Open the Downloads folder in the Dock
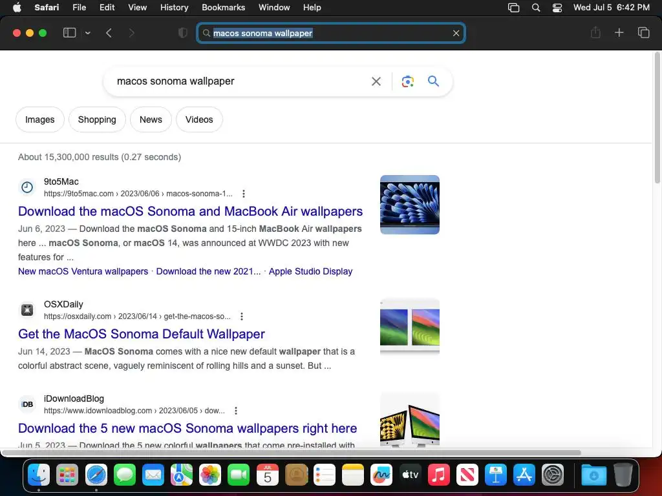The height and width of the screenshot is (496, 662). [x=593, y=475]
